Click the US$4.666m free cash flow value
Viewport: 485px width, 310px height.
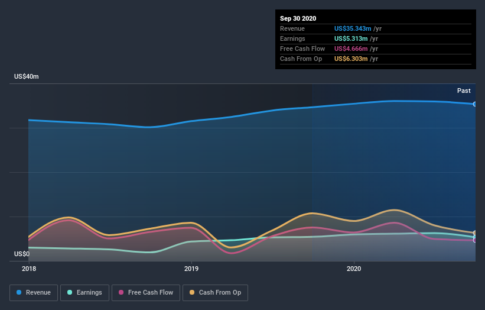click(351, 49)
